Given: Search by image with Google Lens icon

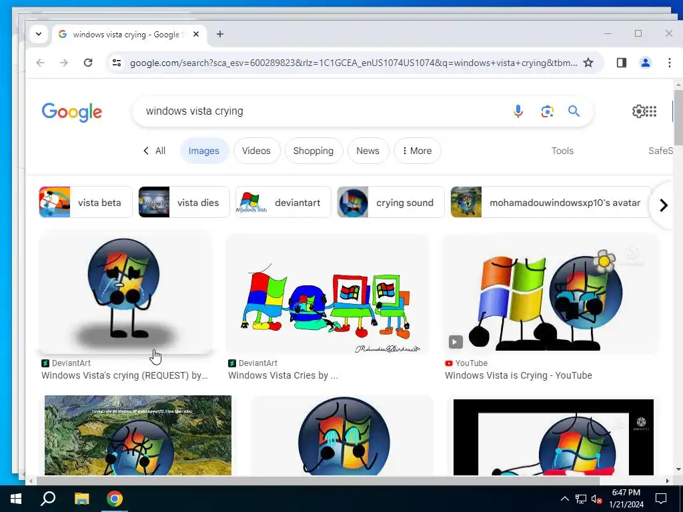Looking at the screenshot, I should tap(547, 111).
